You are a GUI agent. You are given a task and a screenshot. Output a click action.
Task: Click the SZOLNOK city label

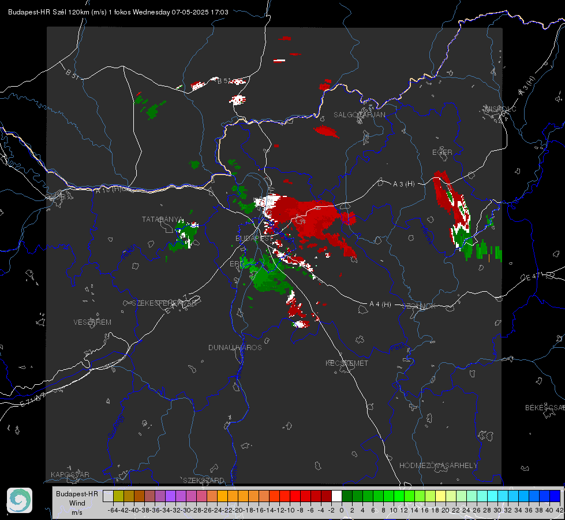tap(419, 306)
